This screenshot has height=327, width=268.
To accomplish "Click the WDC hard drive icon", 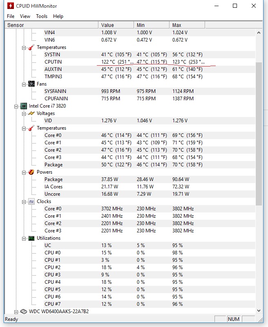I will coord(24,312).
